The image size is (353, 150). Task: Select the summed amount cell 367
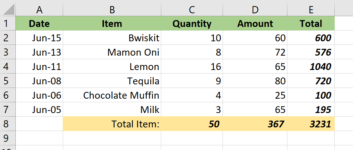pyautogui.click(x=255, y=124)
